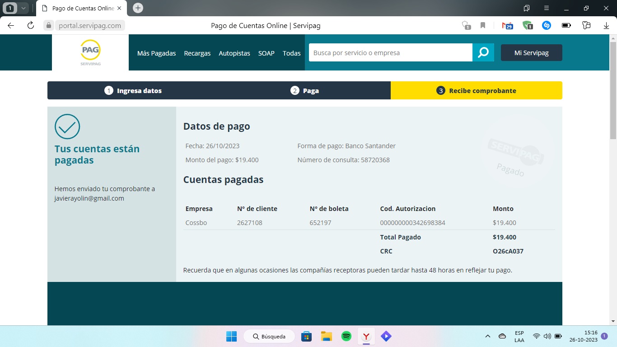This screenshot has width=617, height=347.
Task: Open the tab group dropdown arrow
Action: [x=24, y=8]
